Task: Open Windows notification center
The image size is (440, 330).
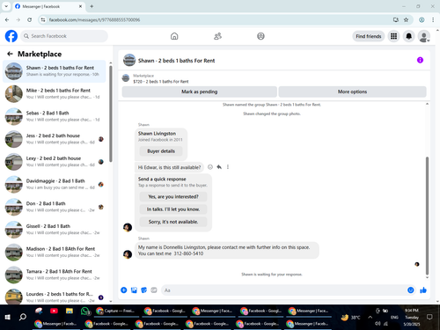Action: (429, 317)
